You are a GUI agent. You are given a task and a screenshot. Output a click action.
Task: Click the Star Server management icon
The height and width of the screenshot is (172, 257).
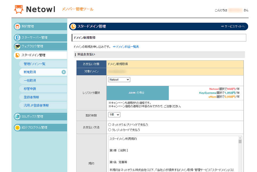click(17, 38)
